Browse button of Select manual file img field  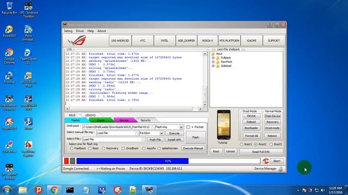(x=136, y=133)
